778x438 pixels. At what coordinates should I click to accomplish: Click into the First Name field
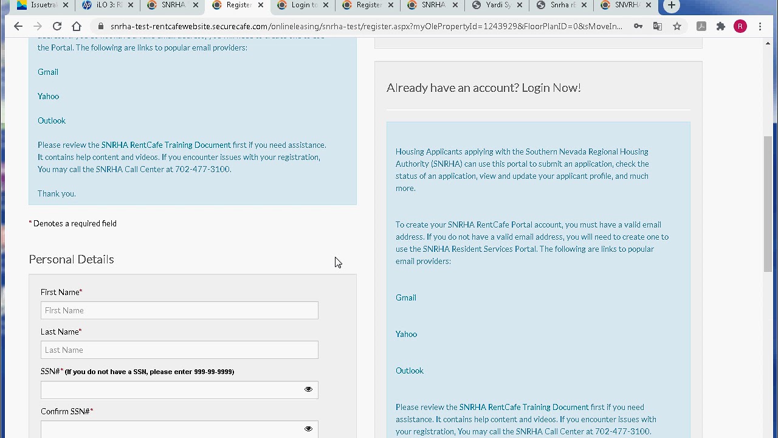(179, 310)
